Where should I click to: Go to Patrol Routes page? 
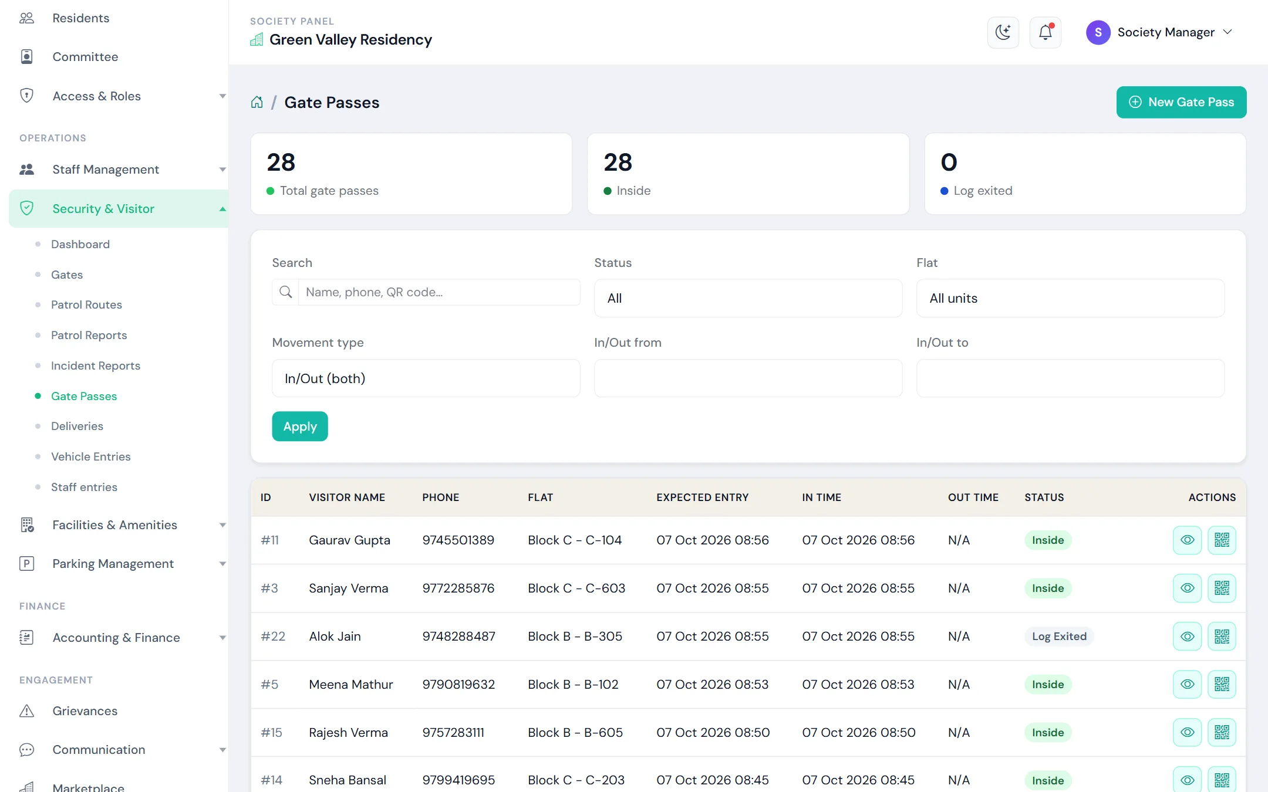point(86,305)
